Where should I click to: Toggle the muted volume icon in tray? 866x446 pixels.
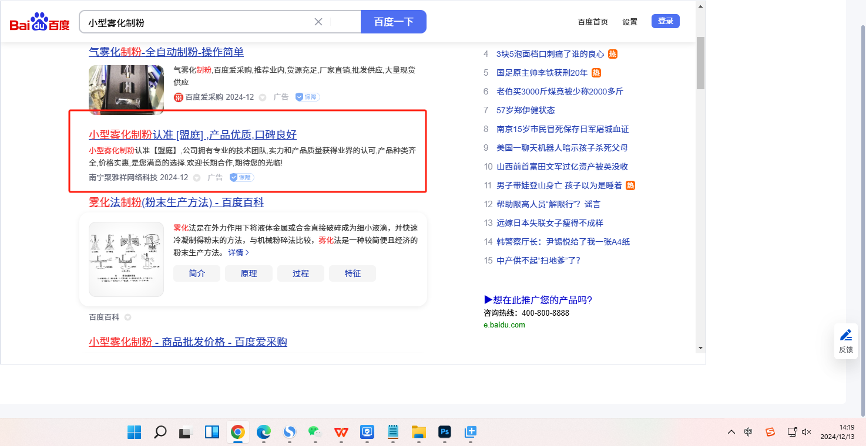click(x=806, y=432)
